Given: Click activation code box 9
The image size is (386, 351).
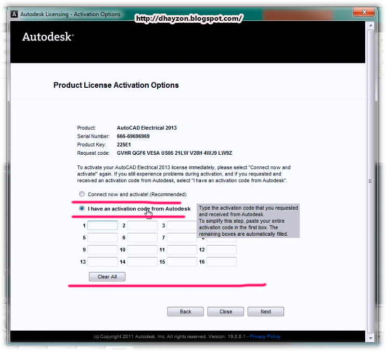Looking at the screenshot, I should pyautogui.click(x=102, y=250).
